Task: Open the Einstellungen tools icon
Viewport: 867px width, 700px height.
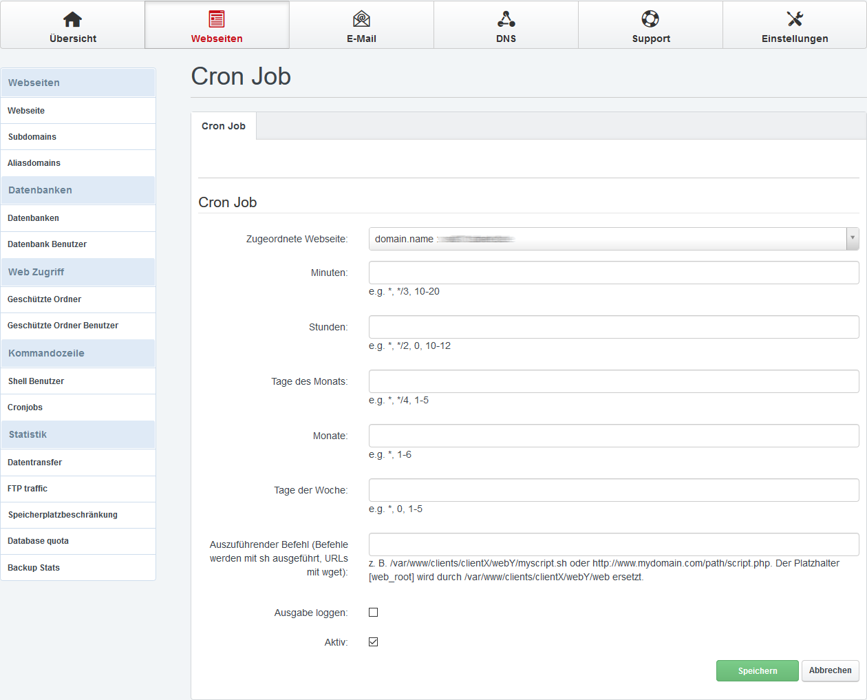Action: click(795, 19)
